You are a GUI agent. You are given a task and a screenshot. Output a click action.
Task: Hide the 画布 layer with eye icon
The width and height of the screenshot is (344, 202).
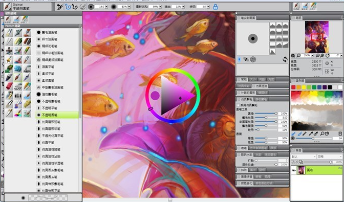click(294, 170)
